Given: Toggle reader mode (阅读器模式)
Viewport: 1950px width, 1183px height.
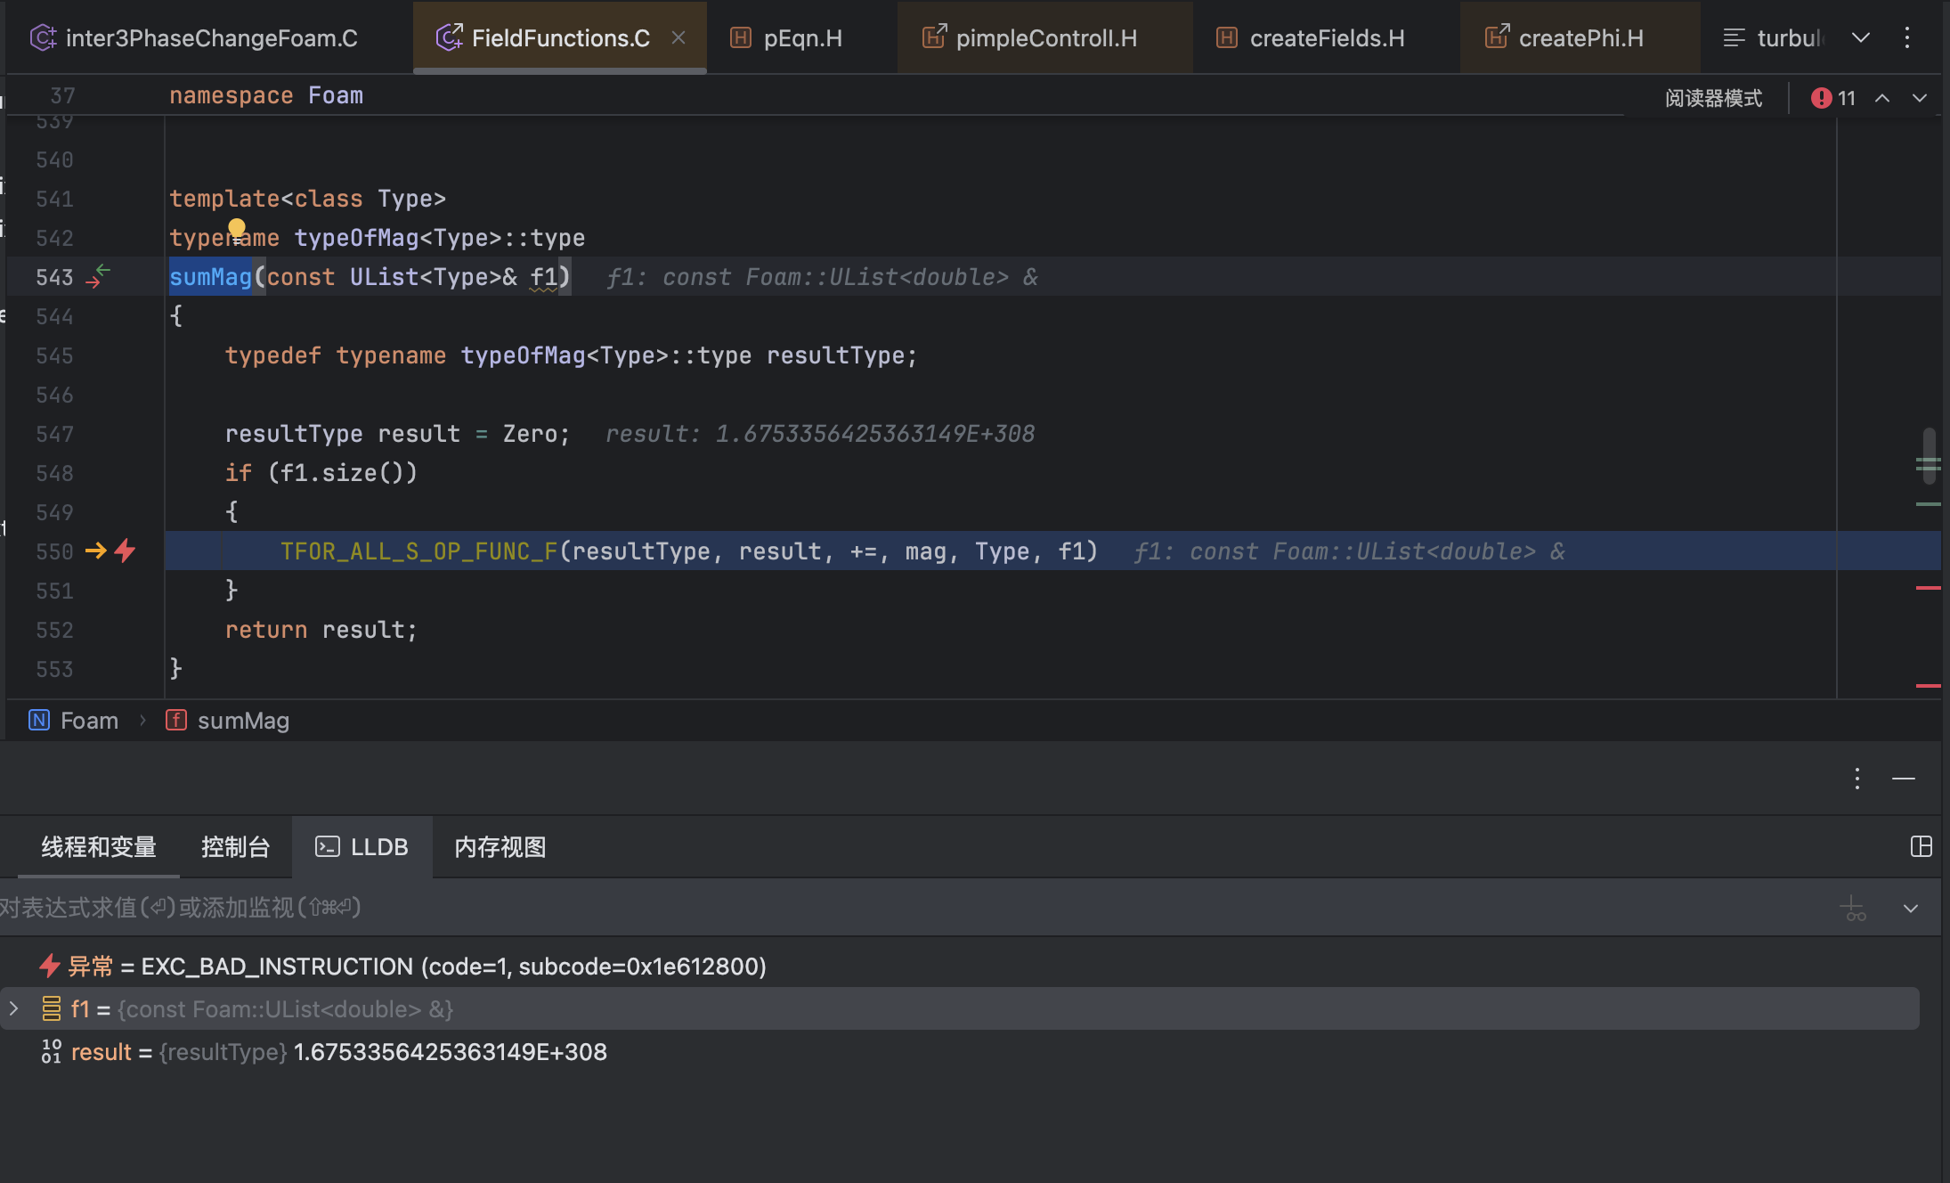Looking at the screenshot, I should click(1713, 98).
